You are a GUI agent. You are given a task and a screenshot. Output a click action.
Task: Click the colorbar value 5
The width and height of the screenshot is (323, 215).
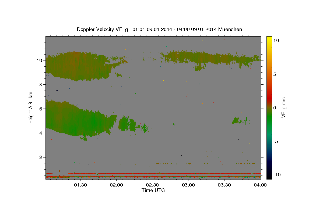[x=275, y=74]
